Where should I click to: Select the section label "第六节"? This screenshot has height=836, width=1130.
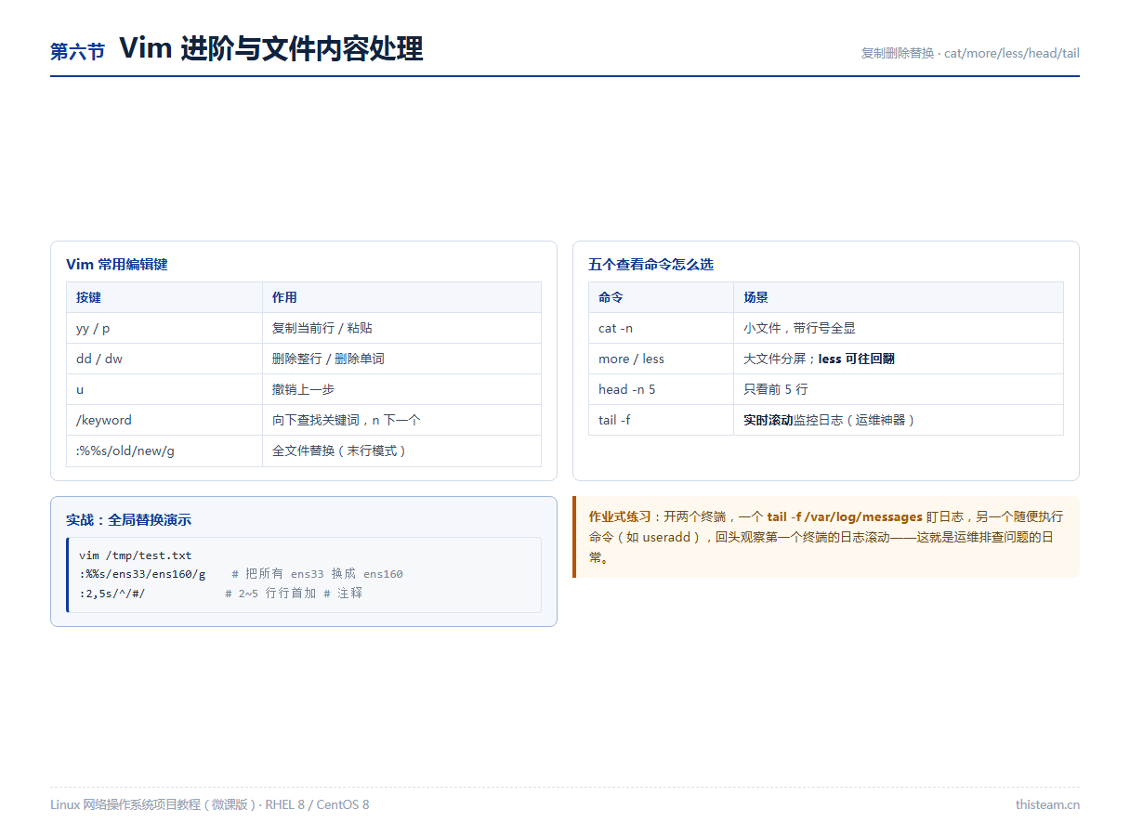[x=77, y=51]
